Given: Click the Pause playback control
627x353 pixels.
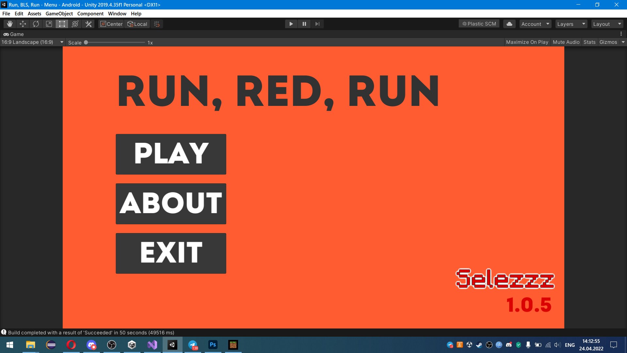Looking at the screenshot, I should [304, 24].
